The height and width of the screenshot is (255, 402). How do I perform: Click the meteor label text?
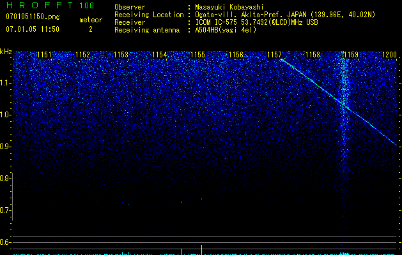[91, 20]
